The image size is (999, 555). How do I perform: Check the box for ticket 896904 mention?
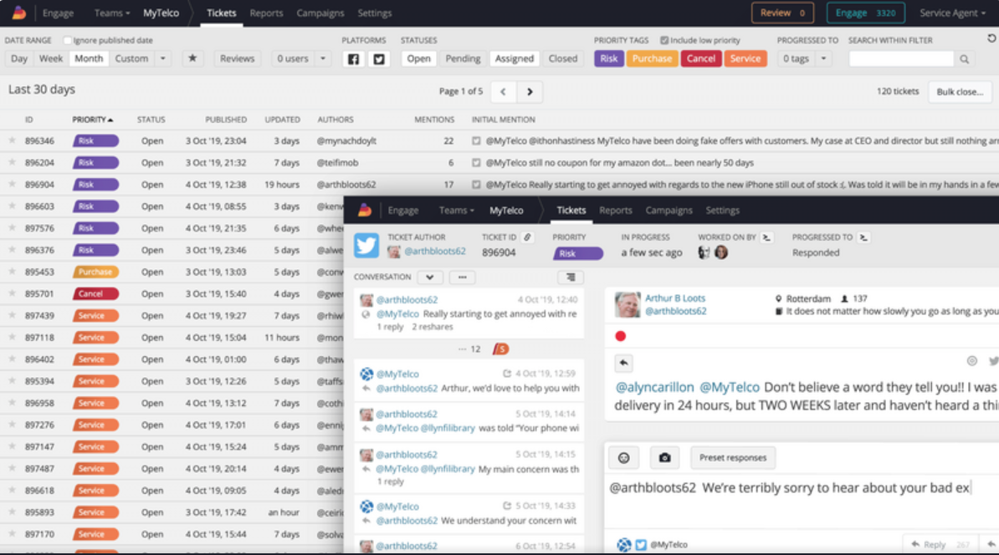click(476, 185)
